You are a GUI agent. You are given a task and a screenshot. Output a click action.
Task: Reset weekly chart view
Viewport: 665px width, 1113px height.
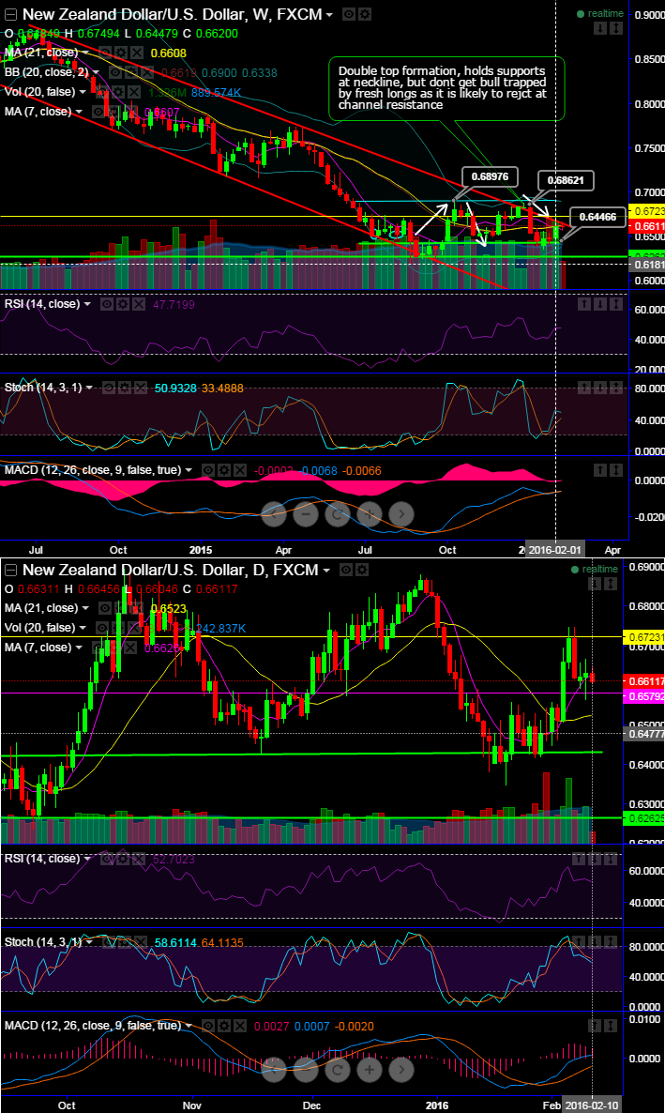[337, 514]
